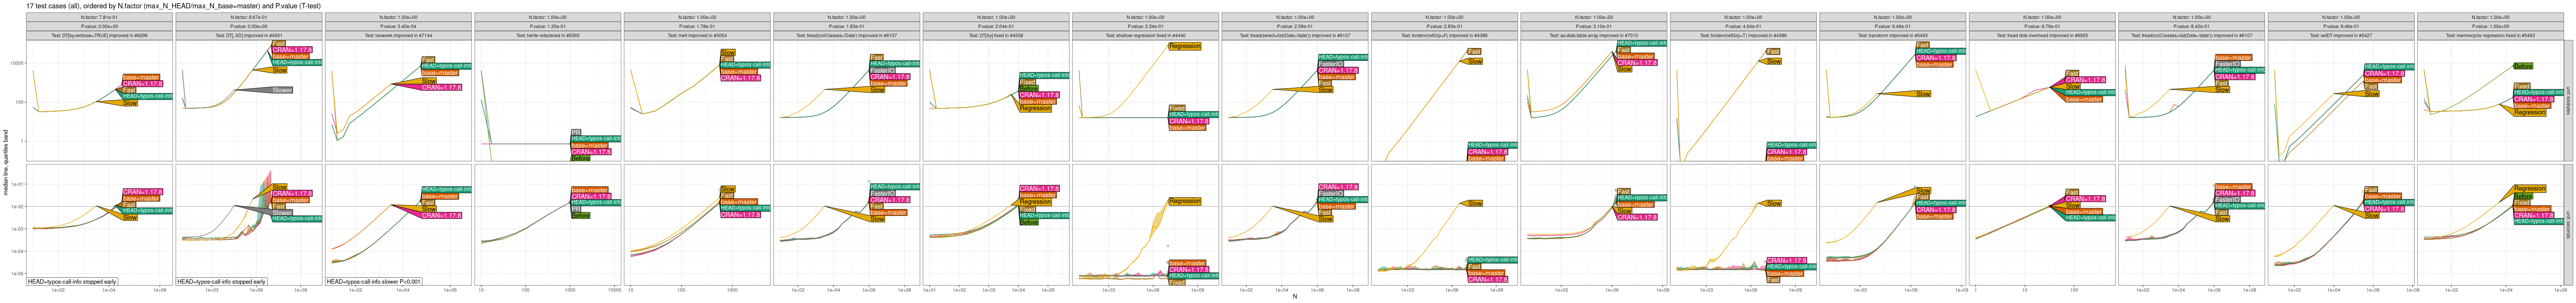Click "stopped early" note under the DT[by,verbose=TRUE] panel
The height and width of the screenshot is (303, 2576).
point(72,282)
